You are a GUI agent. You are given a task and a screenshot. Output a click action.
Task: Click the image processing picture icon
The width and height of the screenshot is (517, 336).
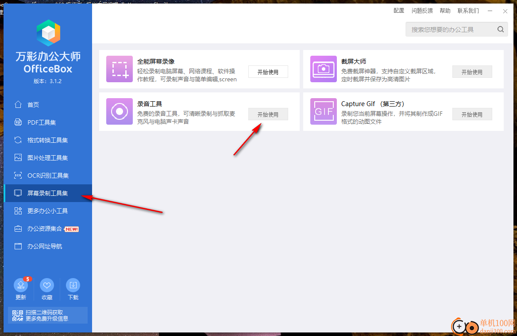18,157
